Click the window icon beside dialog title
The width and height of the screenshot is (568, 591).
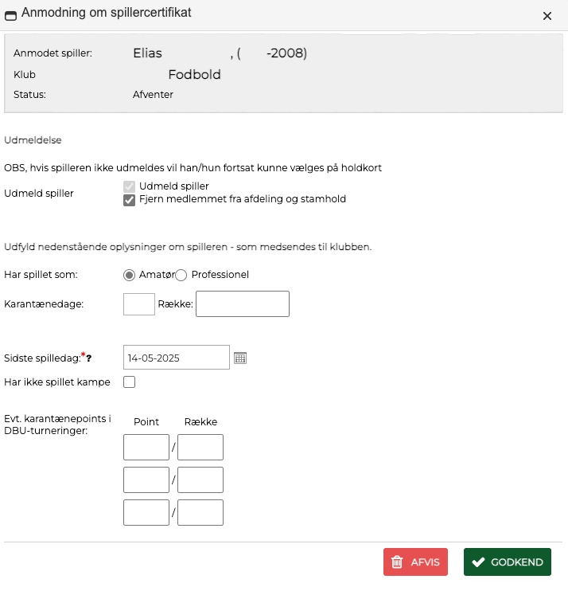pos(11,14)
